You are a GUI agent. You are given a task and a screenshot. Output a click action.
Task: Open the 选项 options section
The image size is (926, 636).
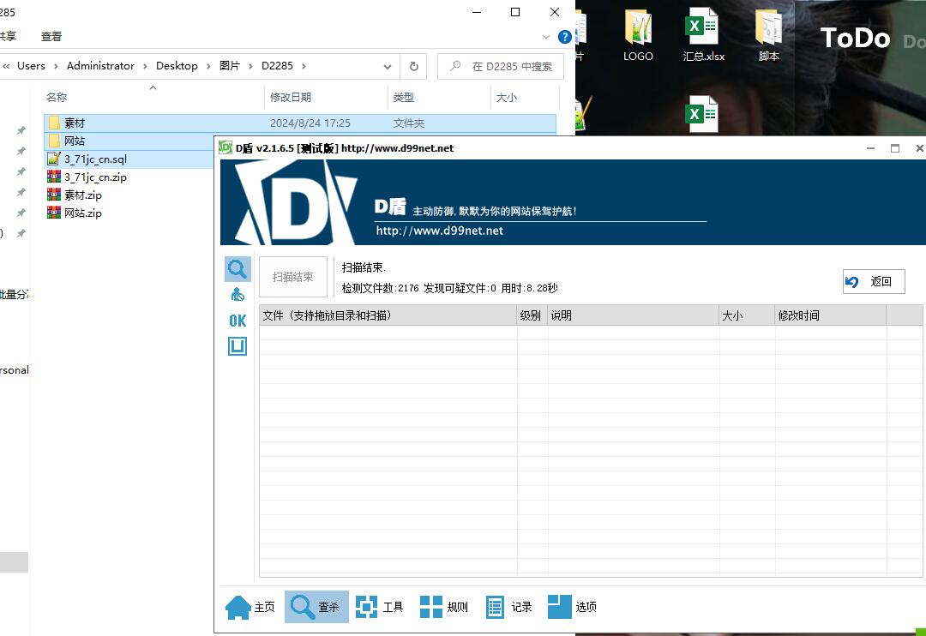click(x=573, y=607)
